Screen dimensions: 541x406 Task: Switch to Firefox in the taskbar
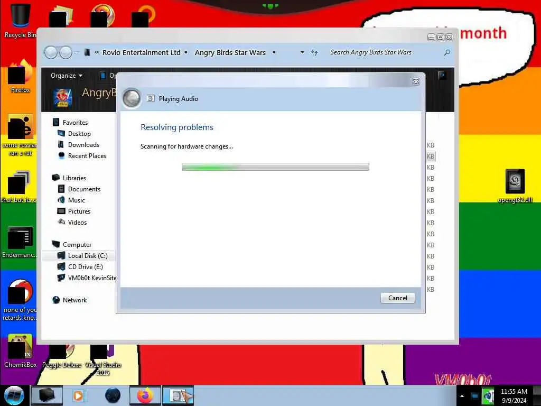[x=145, y=395]
